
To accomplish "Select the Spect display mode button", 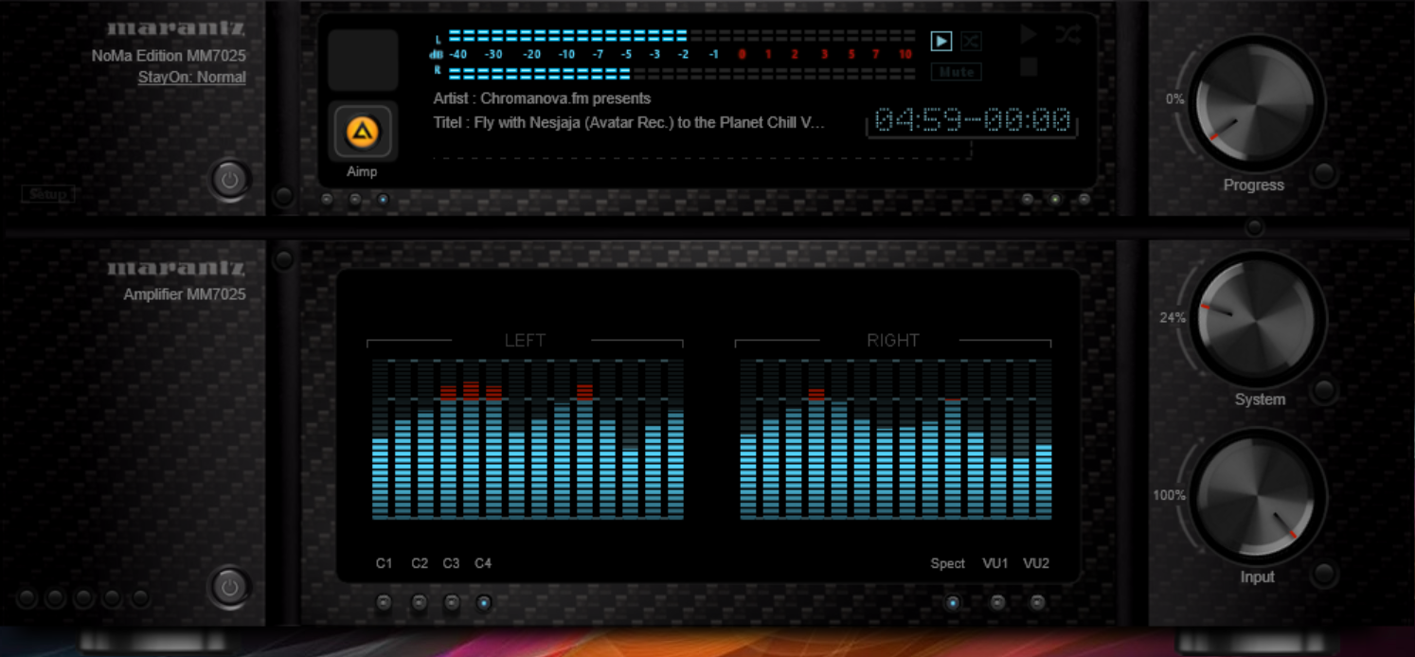I will click(953, 602).
